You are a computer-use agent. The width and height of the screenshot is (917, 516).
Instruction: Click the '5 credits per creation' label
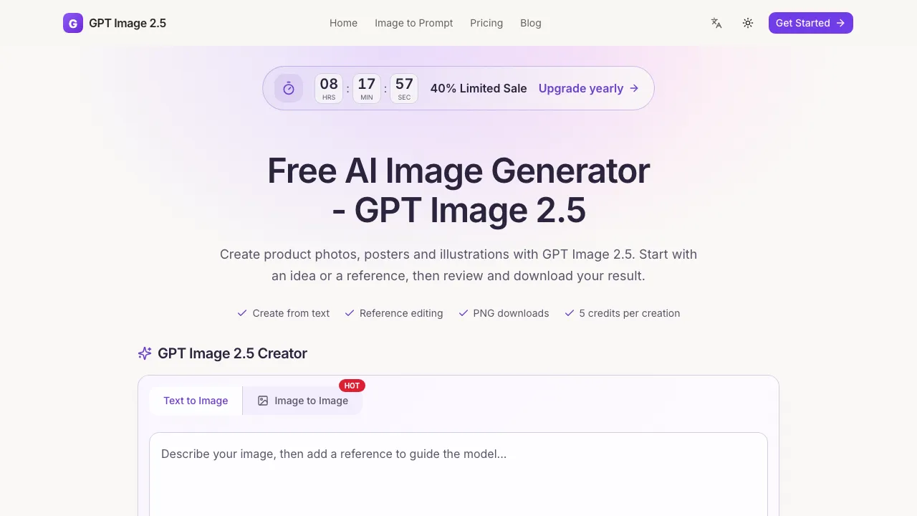point(630,313)
